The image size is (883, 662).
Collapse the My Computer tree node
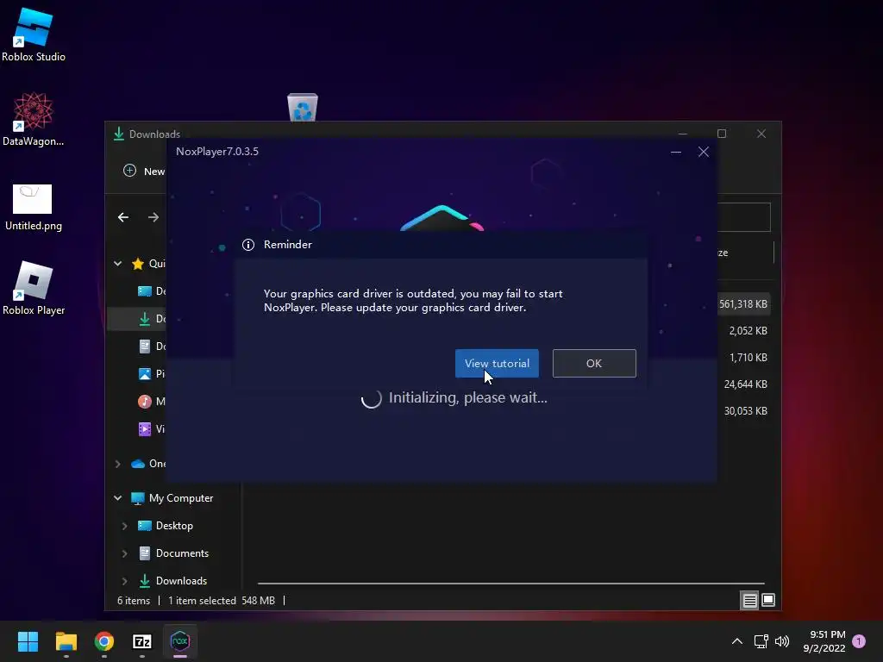pyautogui.click(x=117, y=498)
